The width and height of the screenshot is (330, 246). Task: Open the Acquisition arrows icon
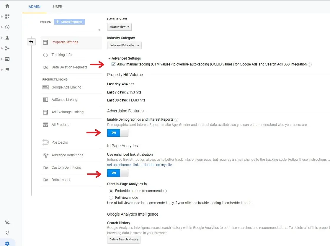[7, 48]
